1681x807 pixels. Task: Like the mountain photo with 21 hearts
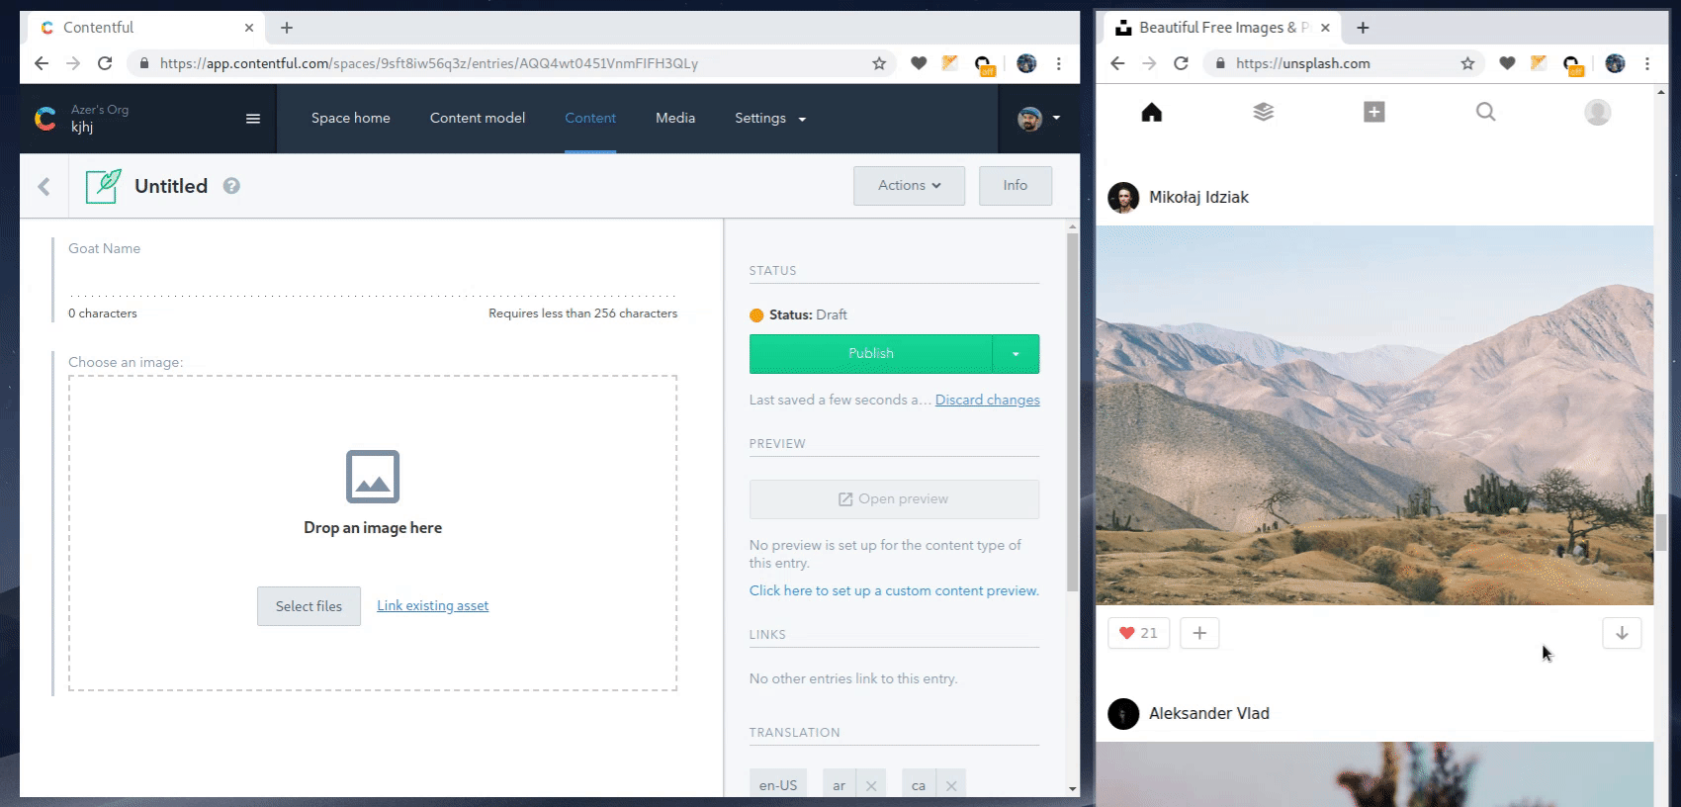coord(1138,633)
